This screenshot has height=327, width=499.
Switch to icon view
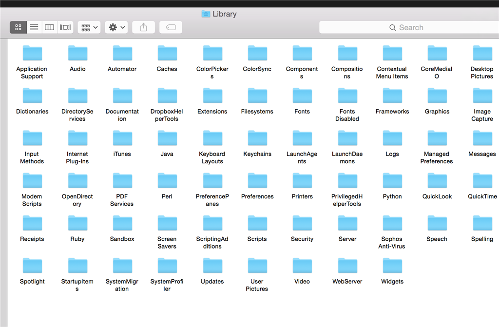18,27
